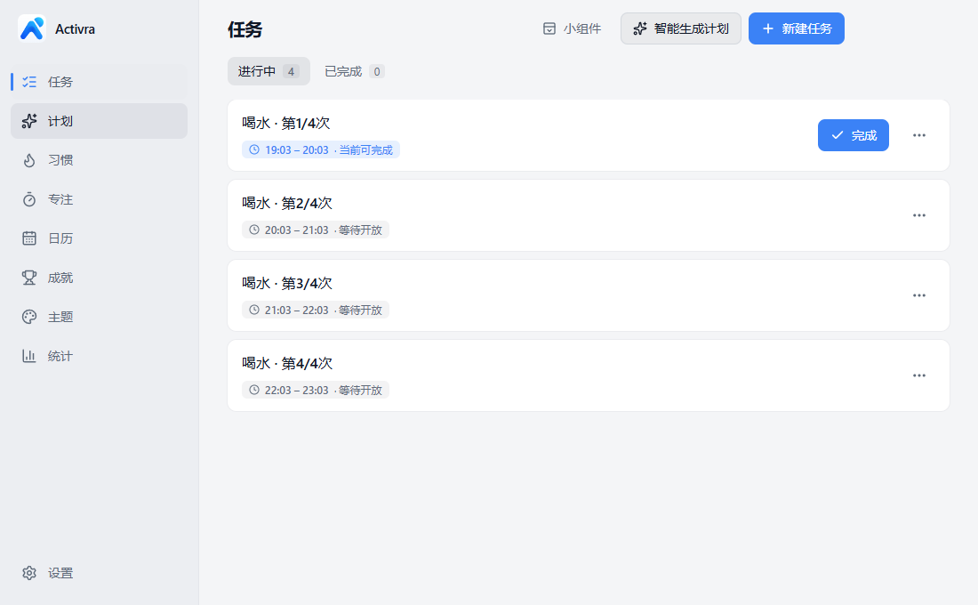This screenshot has width=978, height=605.
Task: Mark 喝水 第1/4次 as 完成
Action: (x=854, y=135)
